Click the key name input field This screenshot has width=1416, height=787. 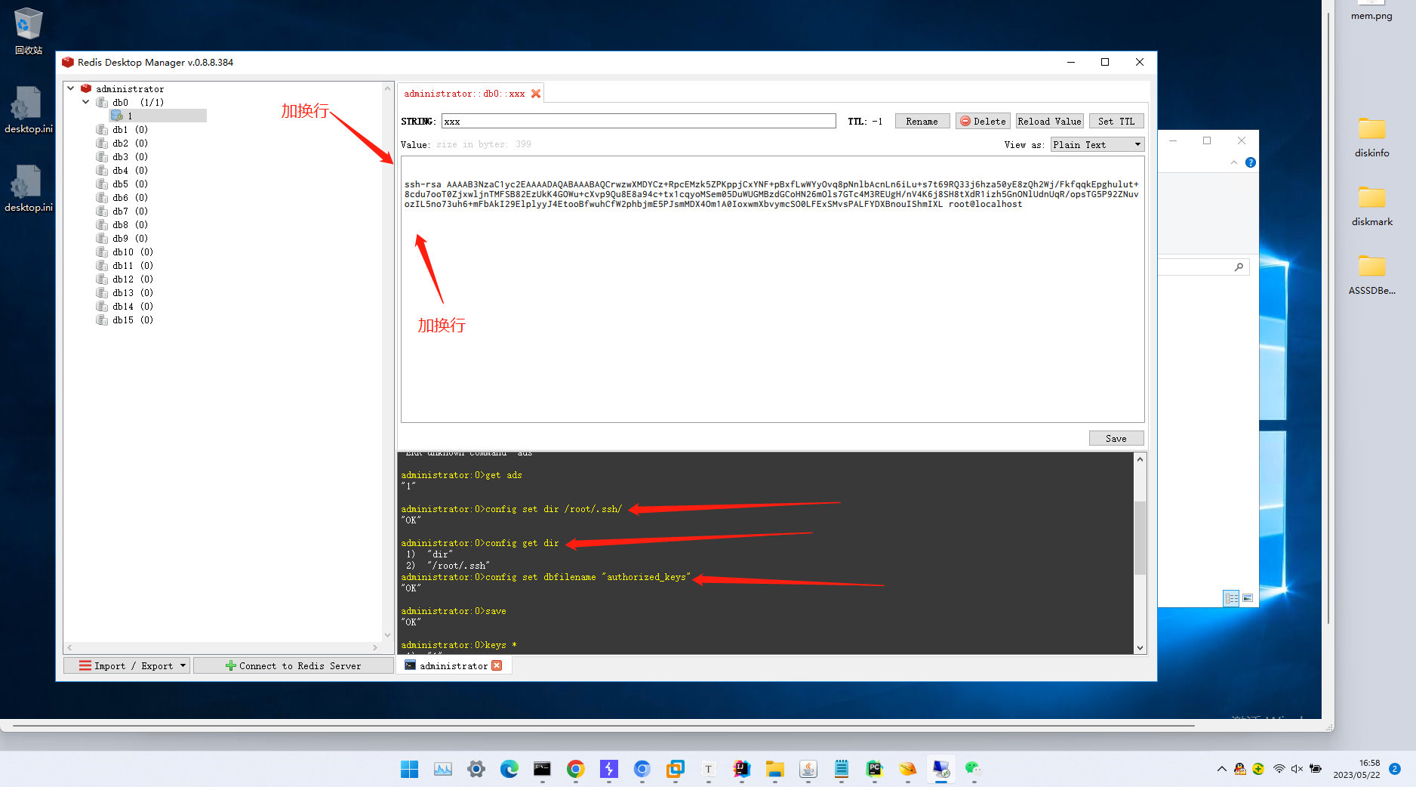pos(638,121)
